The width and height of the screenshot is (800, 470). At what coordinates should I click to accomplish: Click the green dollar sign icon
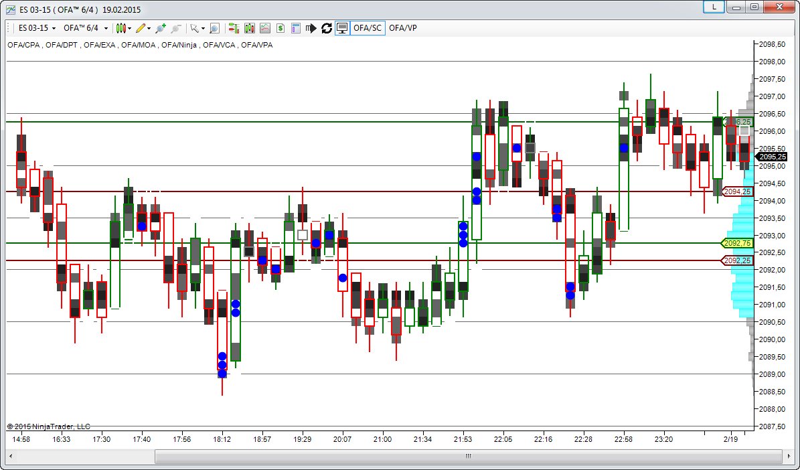pyautogui.click(x=281, y=28)
